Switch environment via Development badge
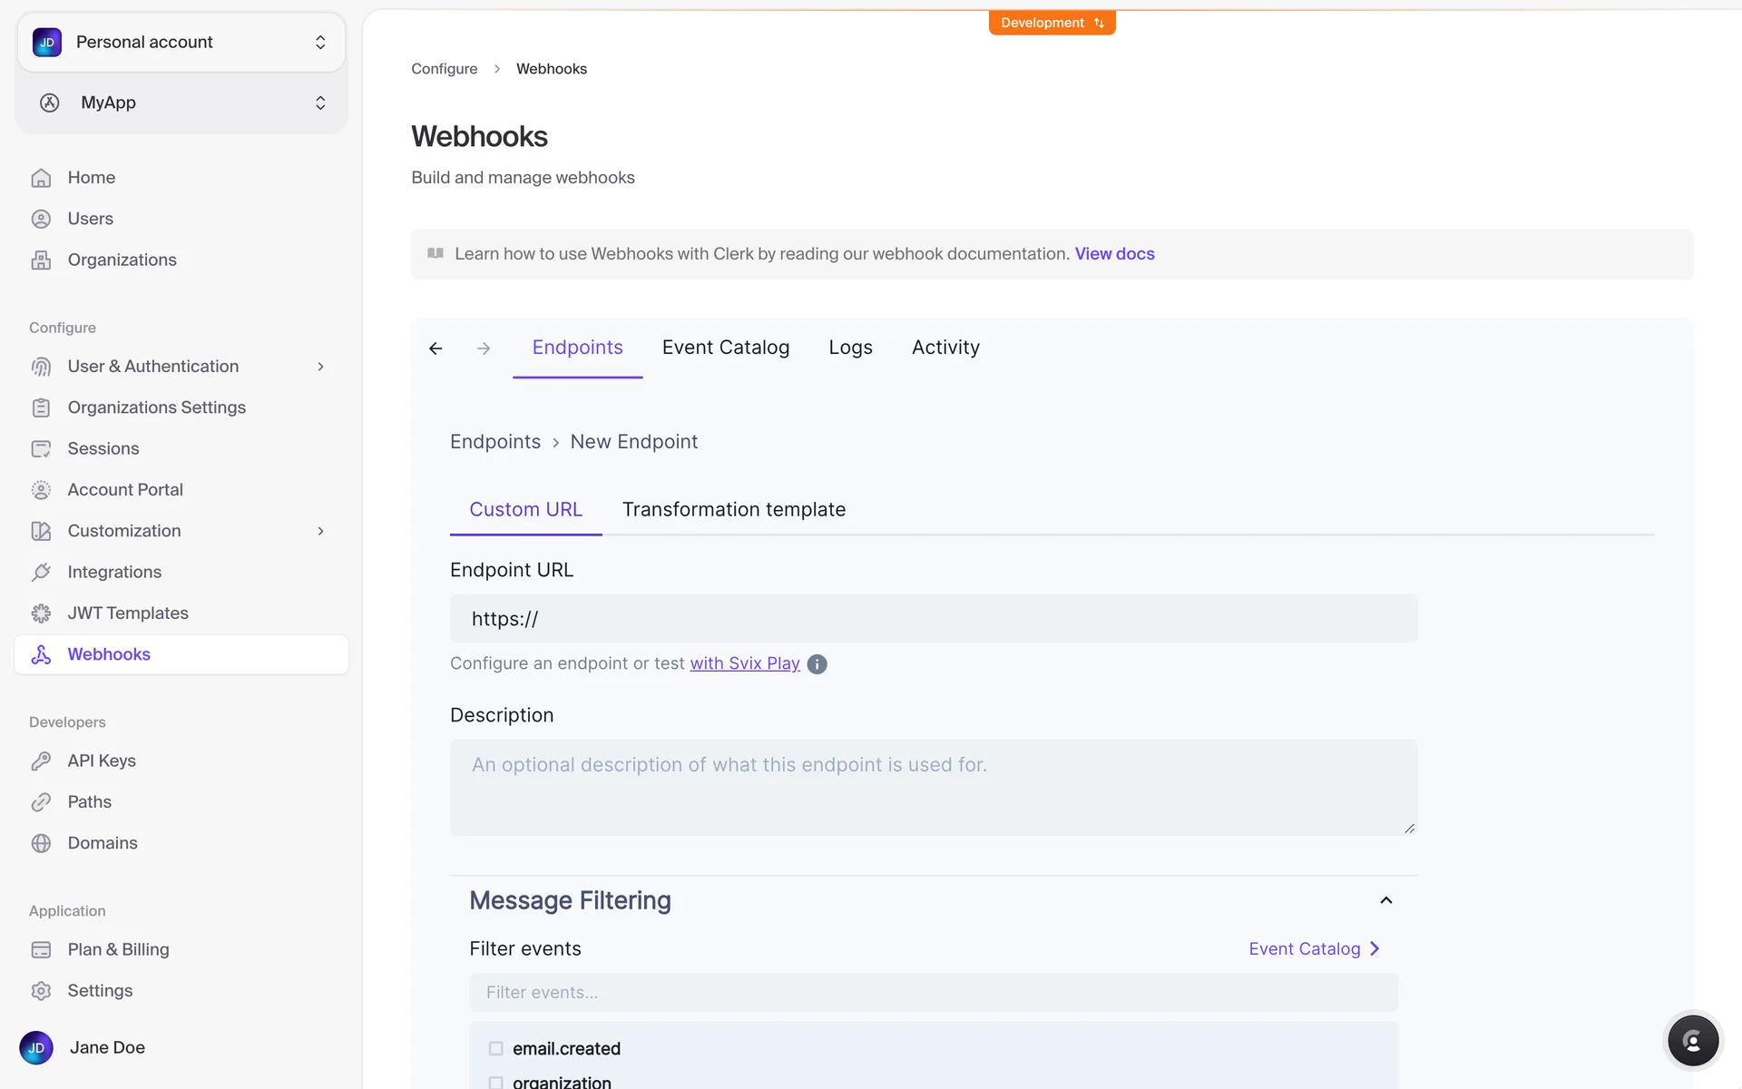 click(x=1052, y=23)
